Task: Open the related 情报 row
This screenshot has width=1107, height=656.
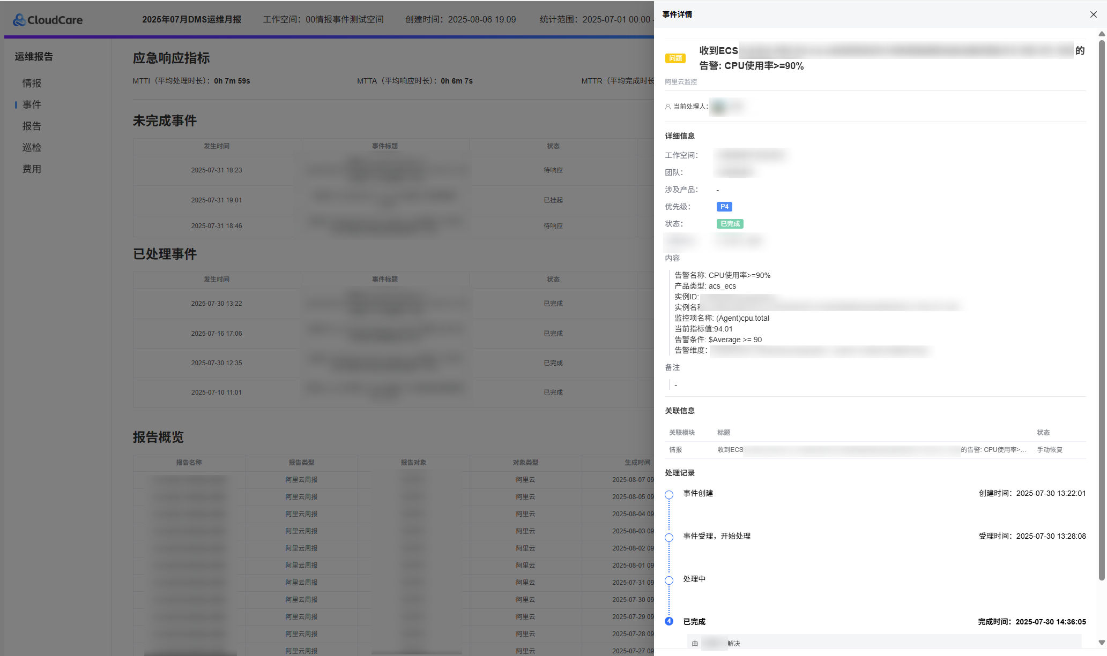Action: pyautogui.click(x=875, y=450)
